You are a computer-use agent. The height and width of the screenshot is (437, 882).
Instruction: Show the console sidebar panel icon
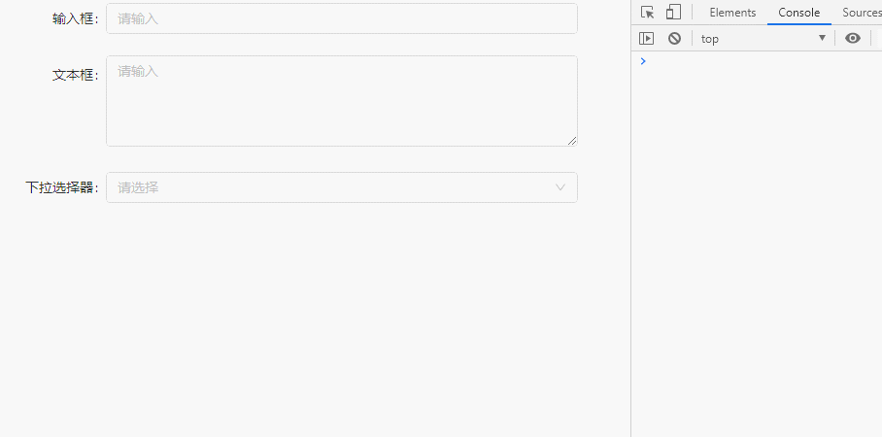[x=646, y=38]
